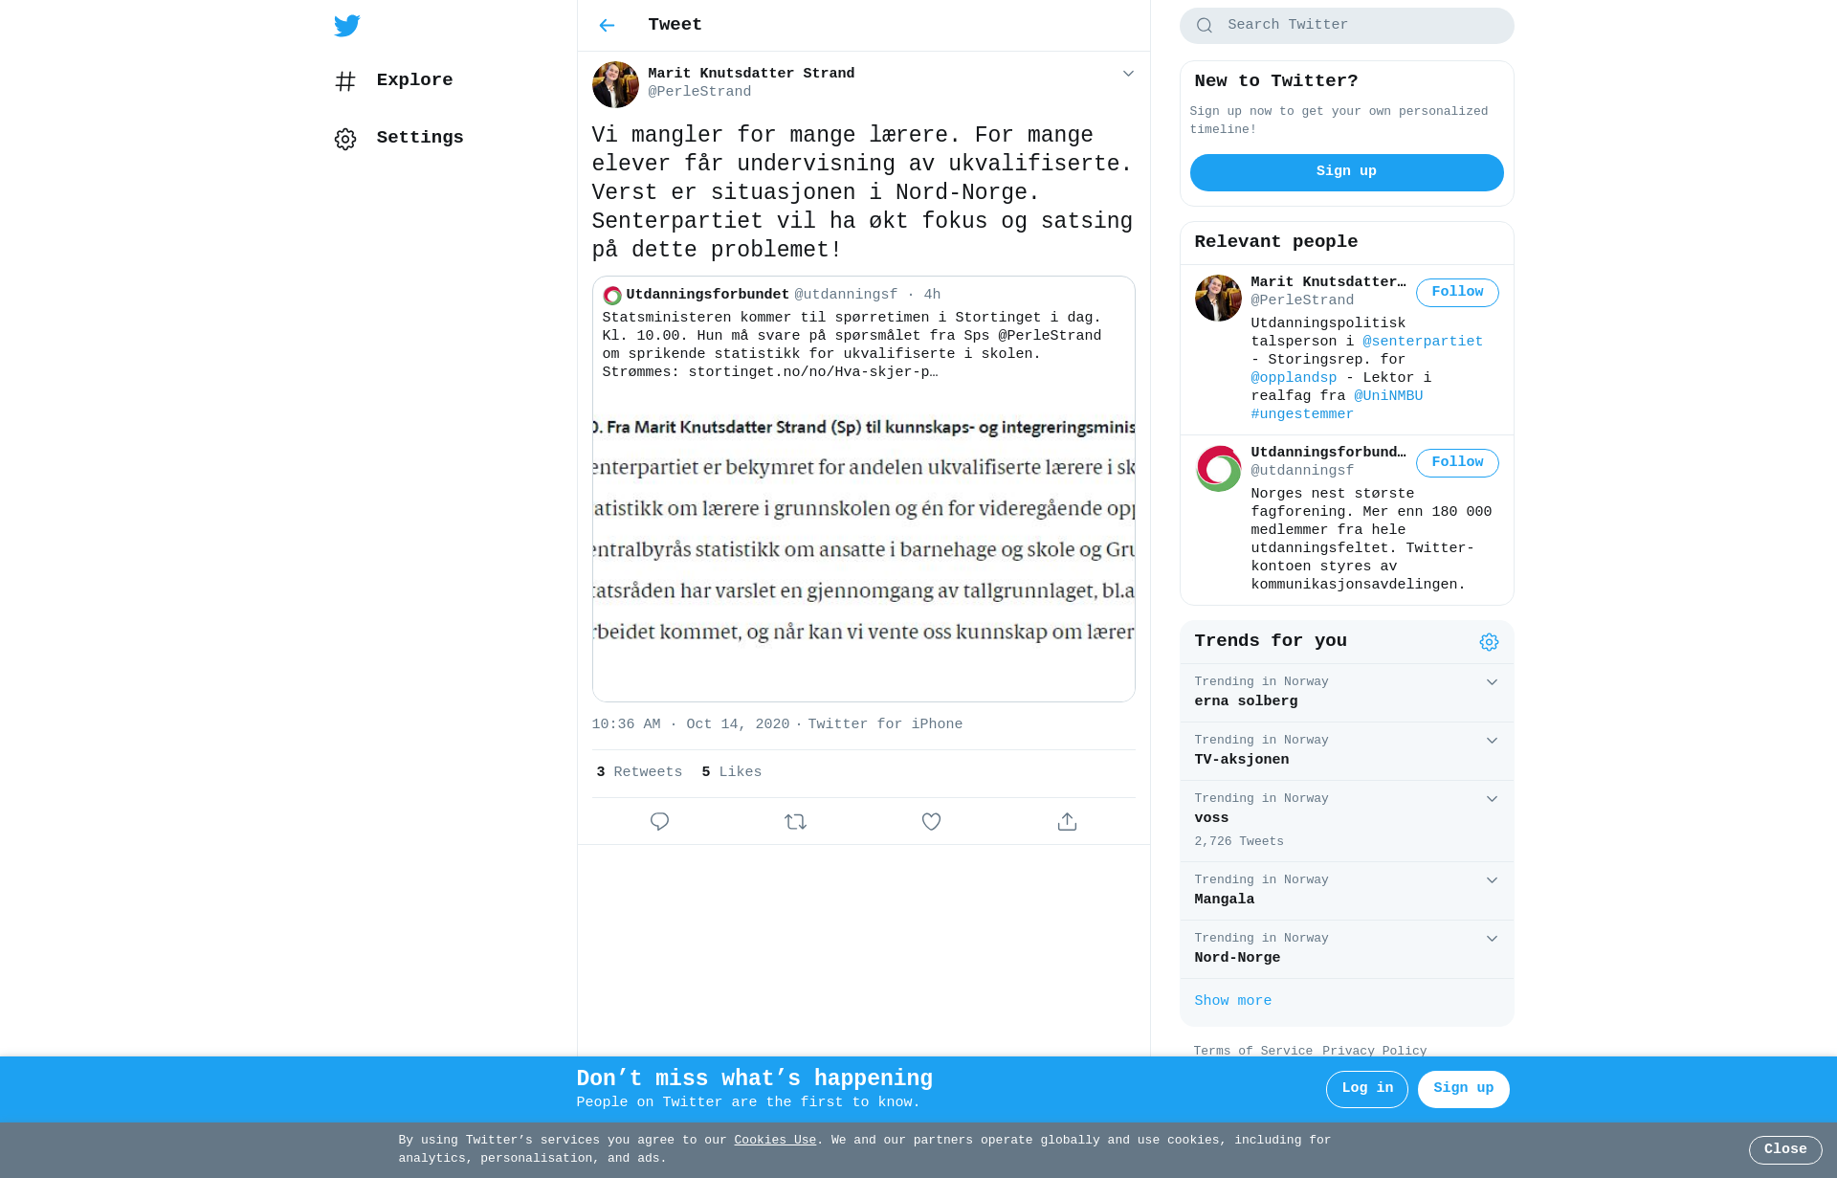The width and height of the screenshot is (1837, 1178).
Task: Expand tweet options chevron beside Marit's name
Action: (1128, 74)
